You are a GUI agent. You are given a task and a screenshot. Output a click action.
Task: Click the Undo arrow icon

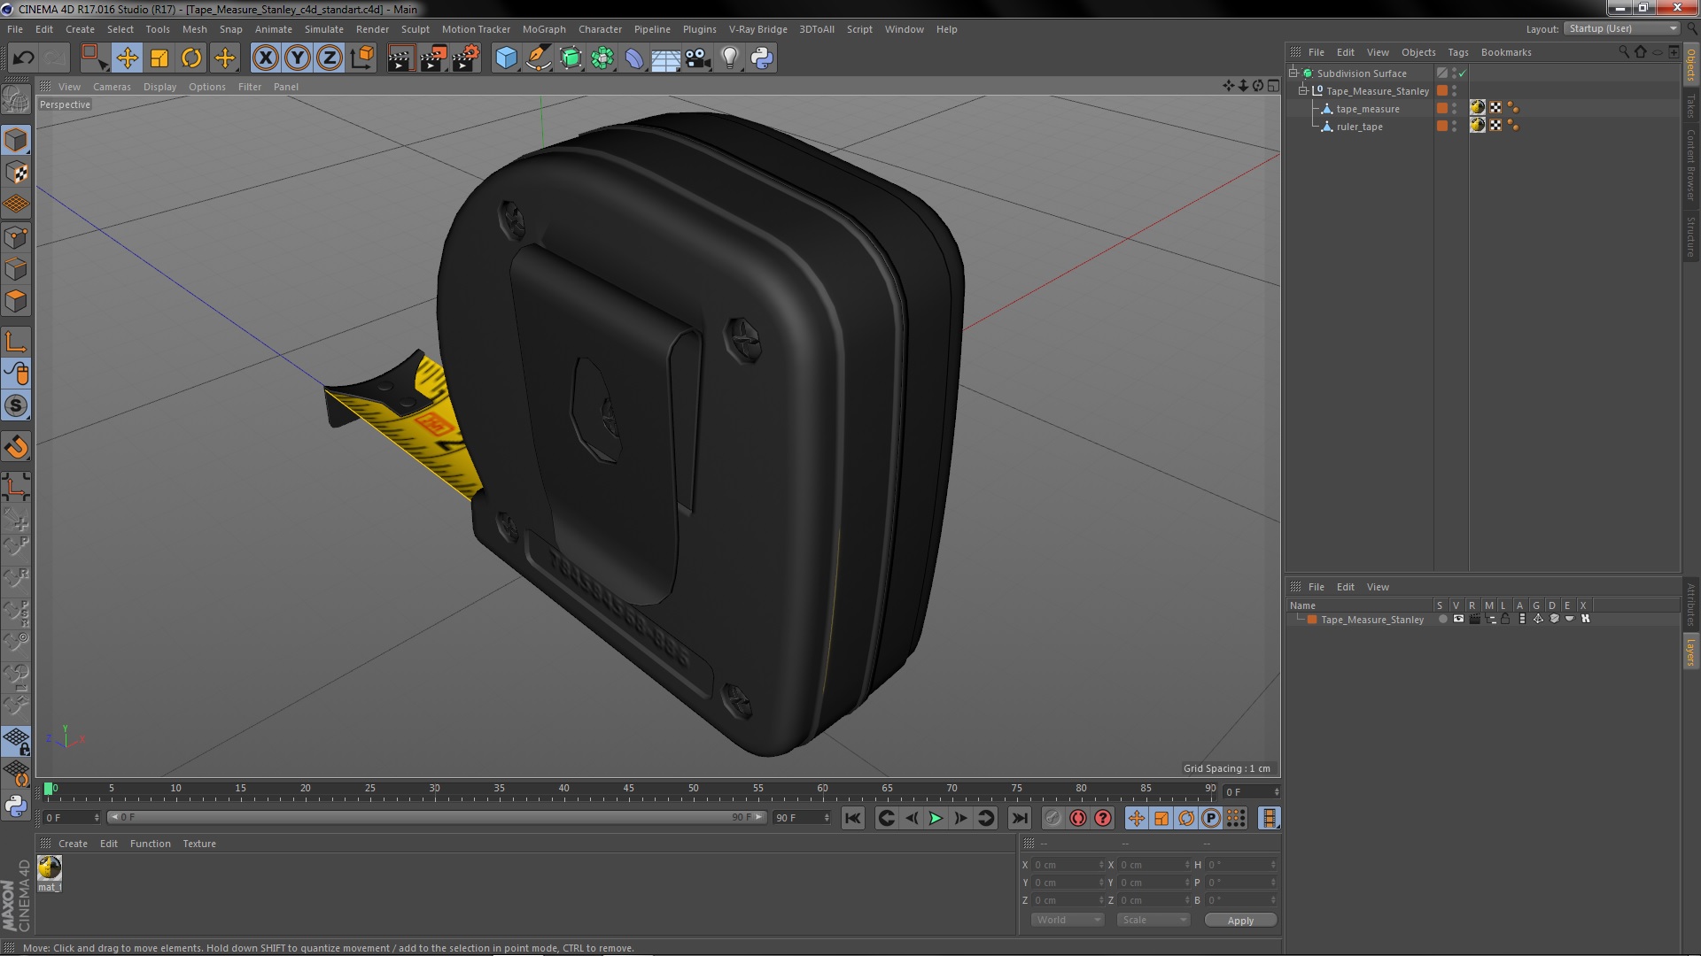(x=23, y=58)
